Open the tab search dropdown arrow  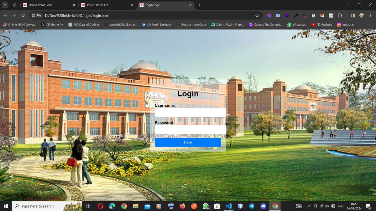point(4,5)
